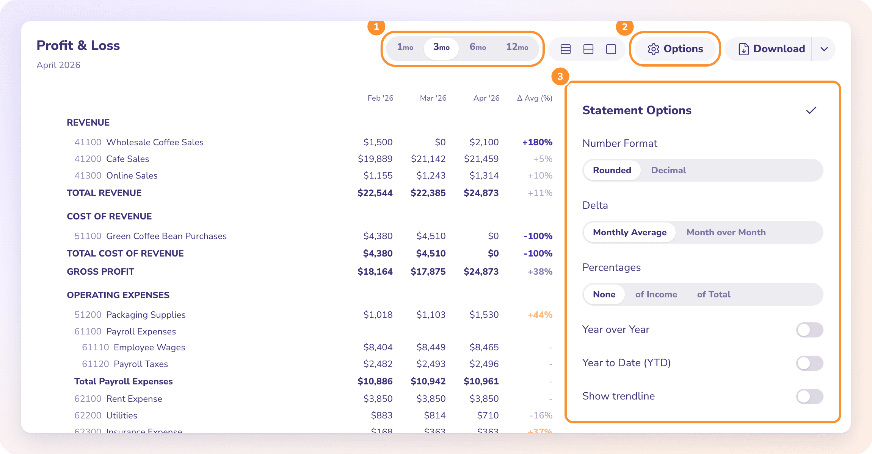Viewport: 872px width, 454px height.
Task: Expand the Download dropdown arrow
Action: click(x=824, y=49)
